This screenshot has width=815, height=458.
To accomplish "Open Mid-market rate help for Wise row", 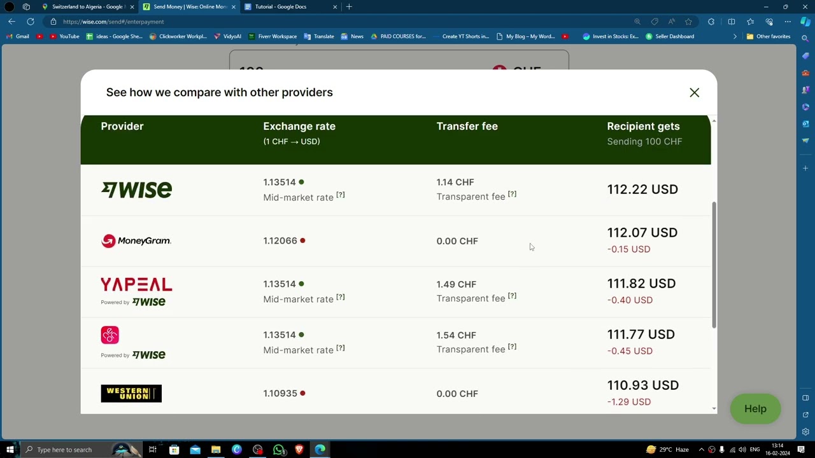I will point(340,195).
